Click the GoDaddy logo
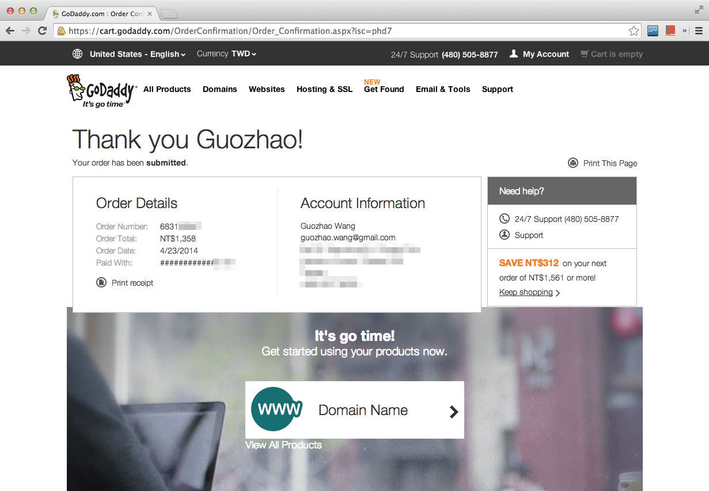The width and height of the screenshot is (709, 491). [101, 91]
